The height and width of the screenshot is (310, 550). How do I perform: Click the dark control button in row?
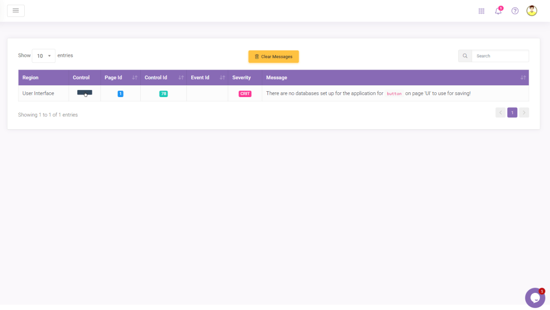[x=84, y=93]
